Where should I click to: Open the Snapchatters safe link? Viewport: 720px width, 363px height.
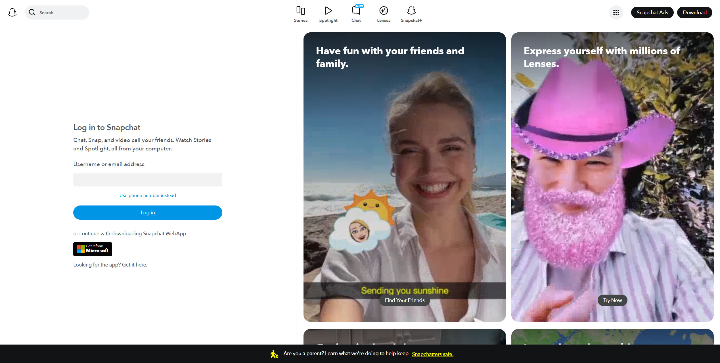click(432, 354)
